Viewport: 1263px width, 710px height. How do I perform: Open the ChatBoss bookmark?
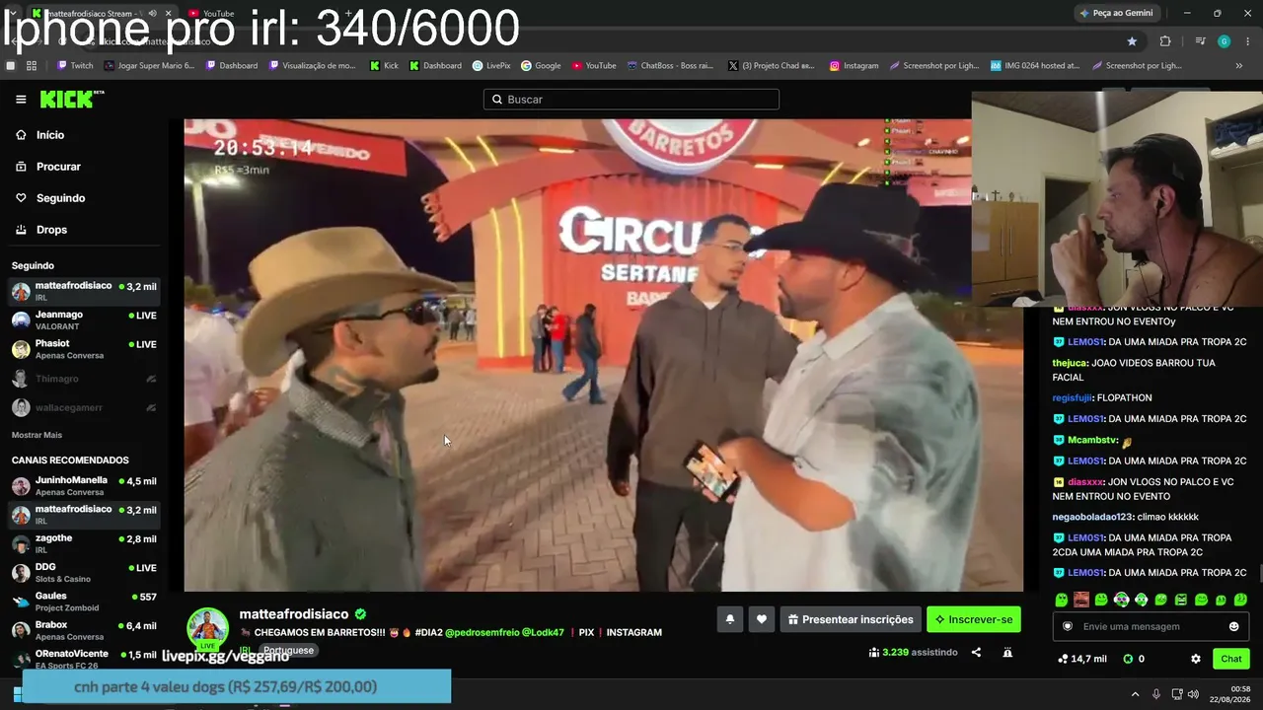[x=669, y=66]
